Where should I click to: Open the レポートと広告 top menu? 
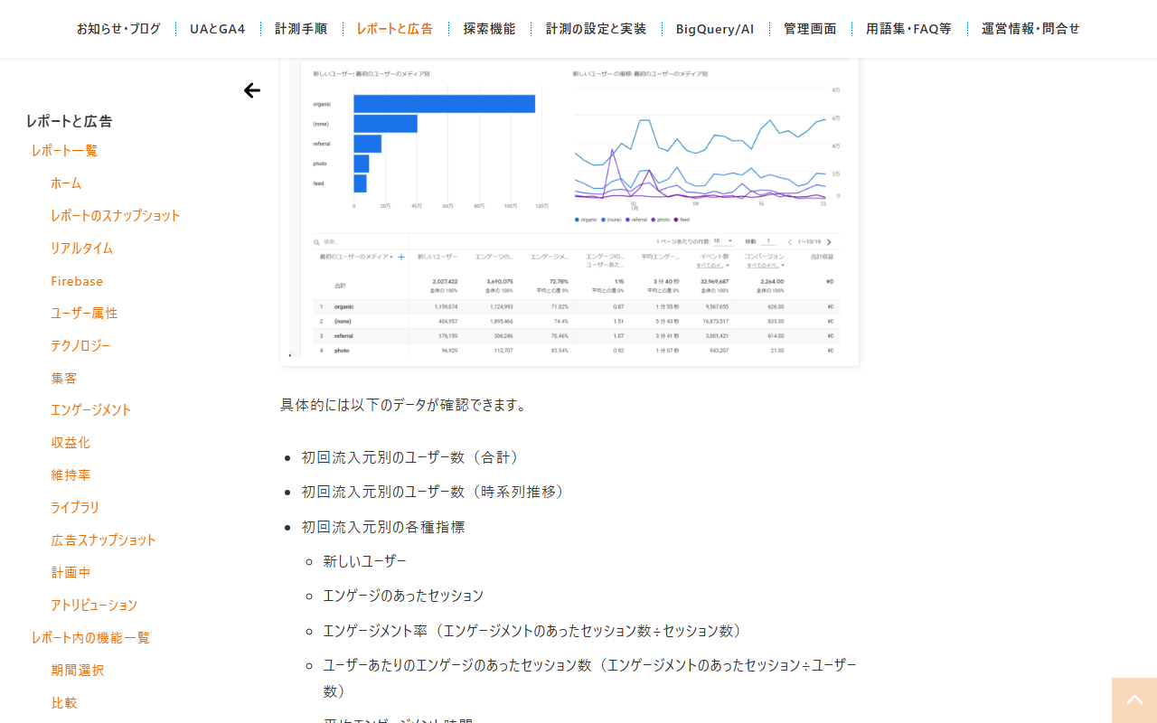point(395,29)
